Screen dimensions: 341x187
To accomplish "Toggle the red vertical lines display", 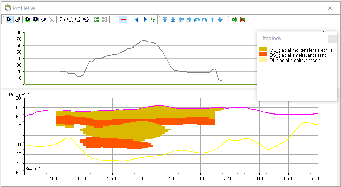I will coord(115,19).
